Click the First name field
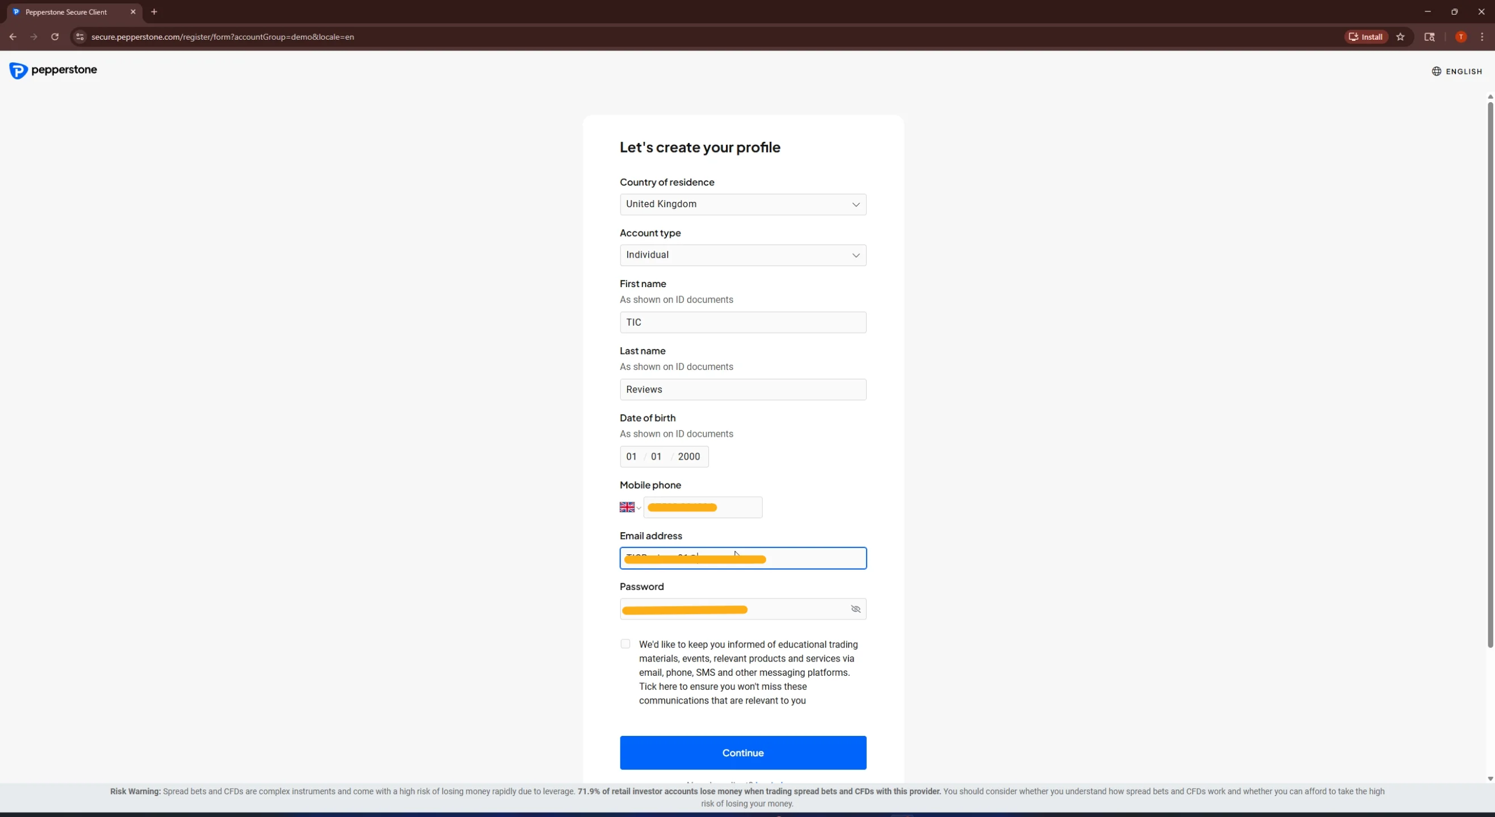The width and height of the screenshot is (1495, 817). point(743,322)
